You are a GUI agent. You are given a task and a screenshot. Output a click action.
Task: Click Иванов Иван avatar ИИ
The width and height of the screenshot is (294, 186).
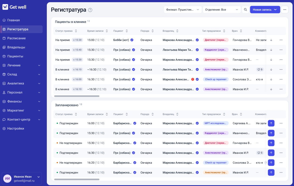tap(7, 179)
